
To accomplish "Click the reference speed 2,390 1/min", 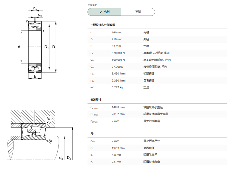I will tap(120, 81).
